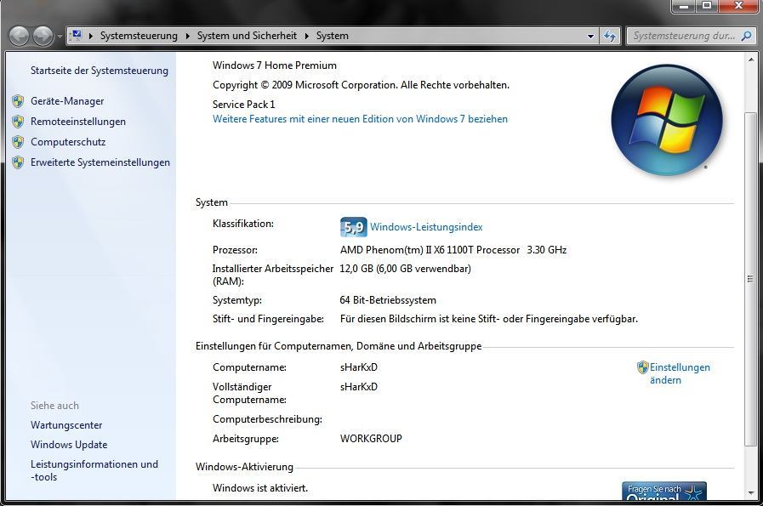This screenshot has width=763, height=506.
Task: Click the refresh button next to address bar
Action: (609, 36)
